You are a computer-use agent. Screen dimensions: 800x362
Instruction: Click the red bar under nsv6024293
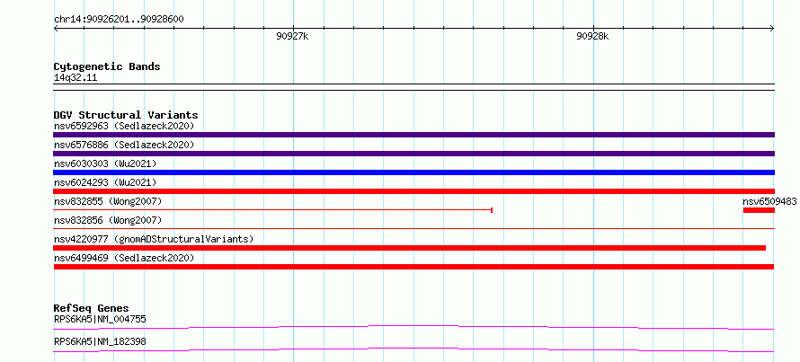coord(413,191)
